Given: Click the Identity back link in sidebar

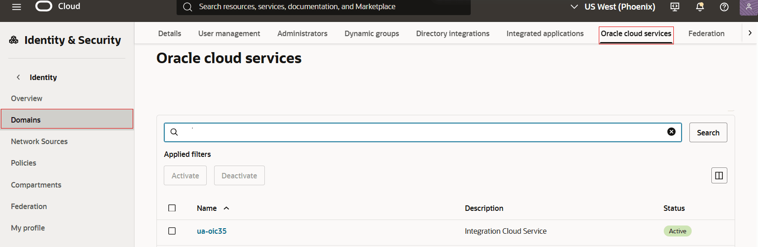Looking at the screenshot, I should (43, 77).
